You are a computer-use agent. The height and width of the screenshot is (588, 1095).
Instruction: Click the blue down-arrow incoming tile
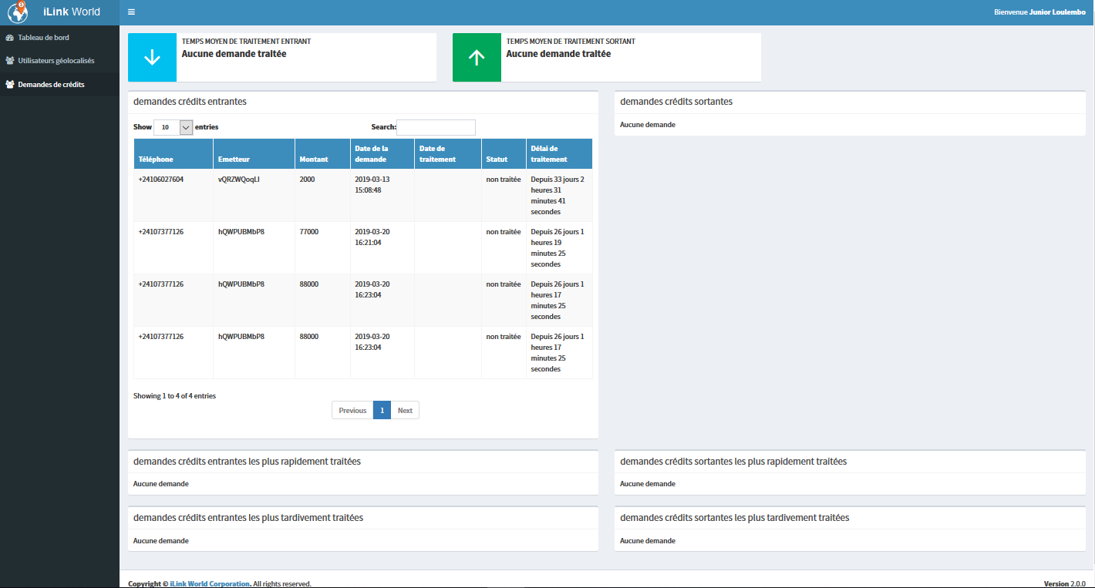tap(152, 57)
